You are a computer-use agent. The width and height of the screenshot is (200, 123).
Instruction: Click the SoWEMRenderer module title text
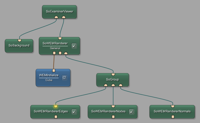55,44
